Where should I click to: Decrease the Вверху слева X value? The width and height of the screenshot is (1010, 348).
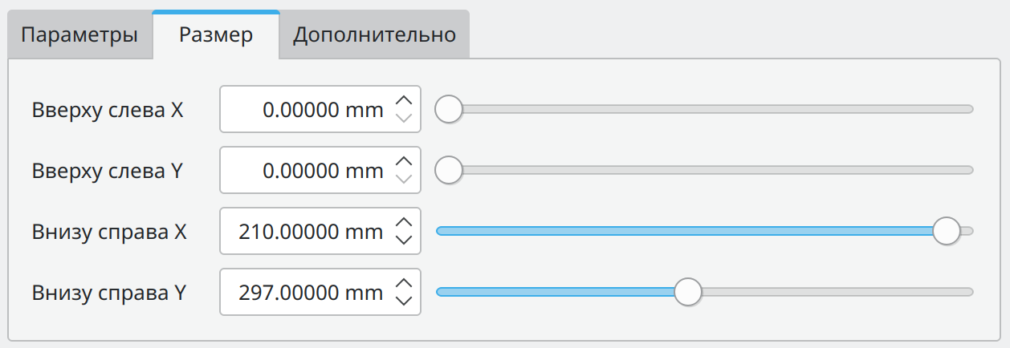404,118
